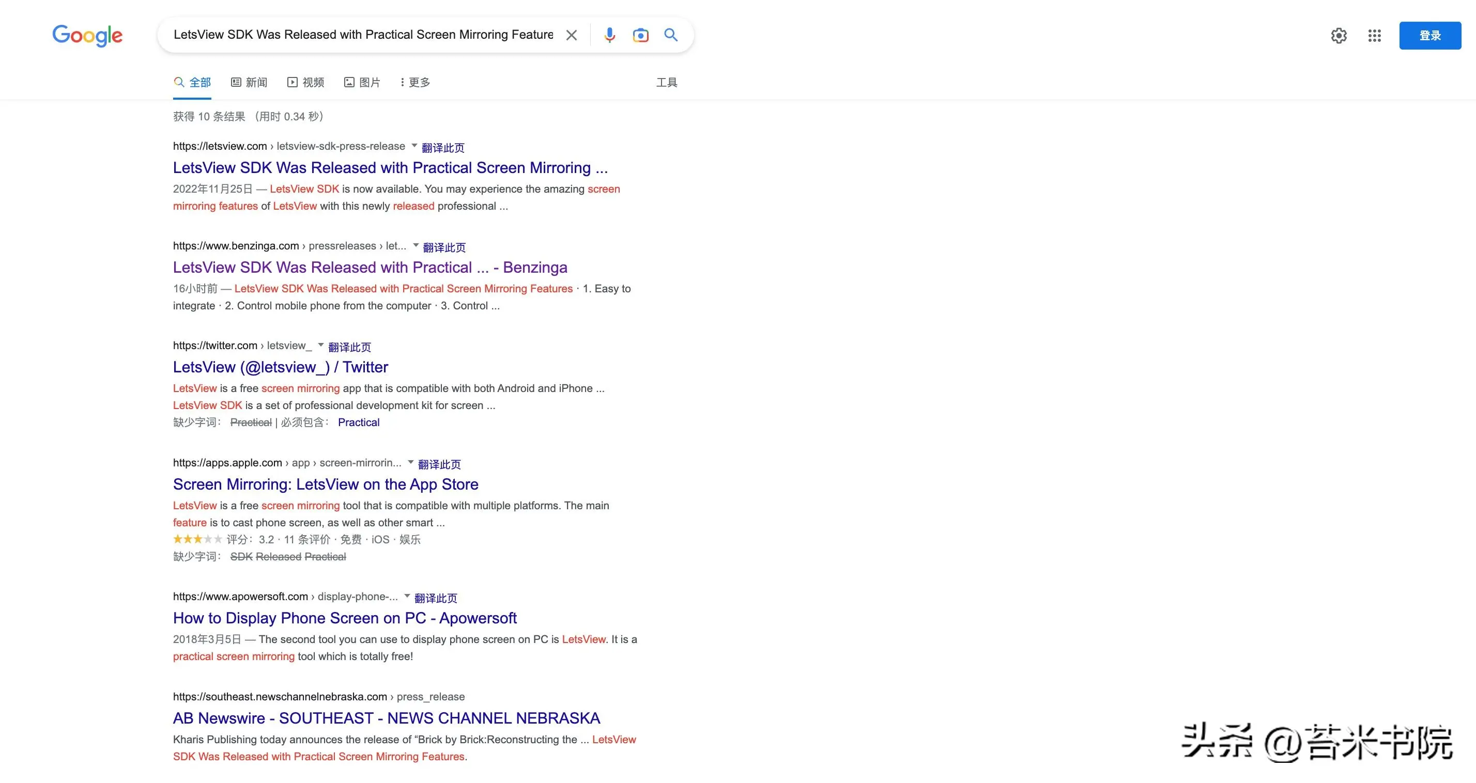This screenshot has height=783, width=1476.
Task: Click the https://apps.apple.com breadcrumb URL
Action: click(x=227, y=463)
